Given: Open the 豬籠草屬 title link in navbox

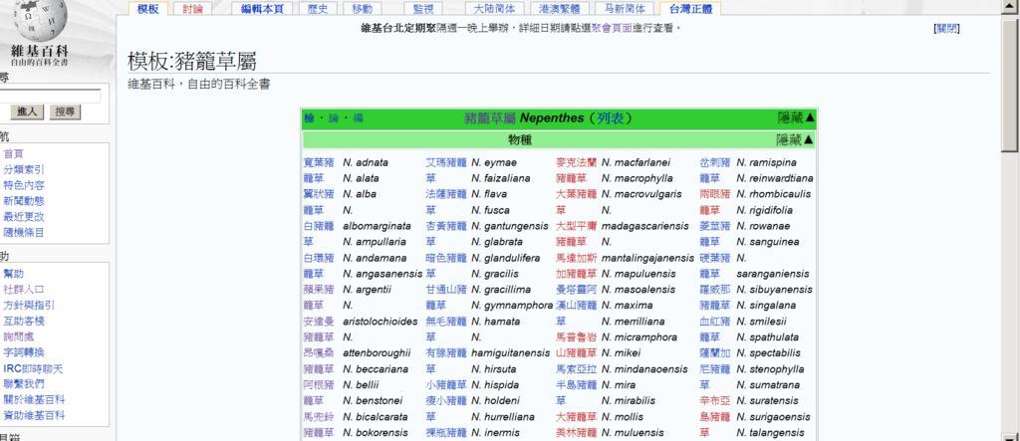Looking at the screenshot, I should pyautogui.click(x=490, y=118).
